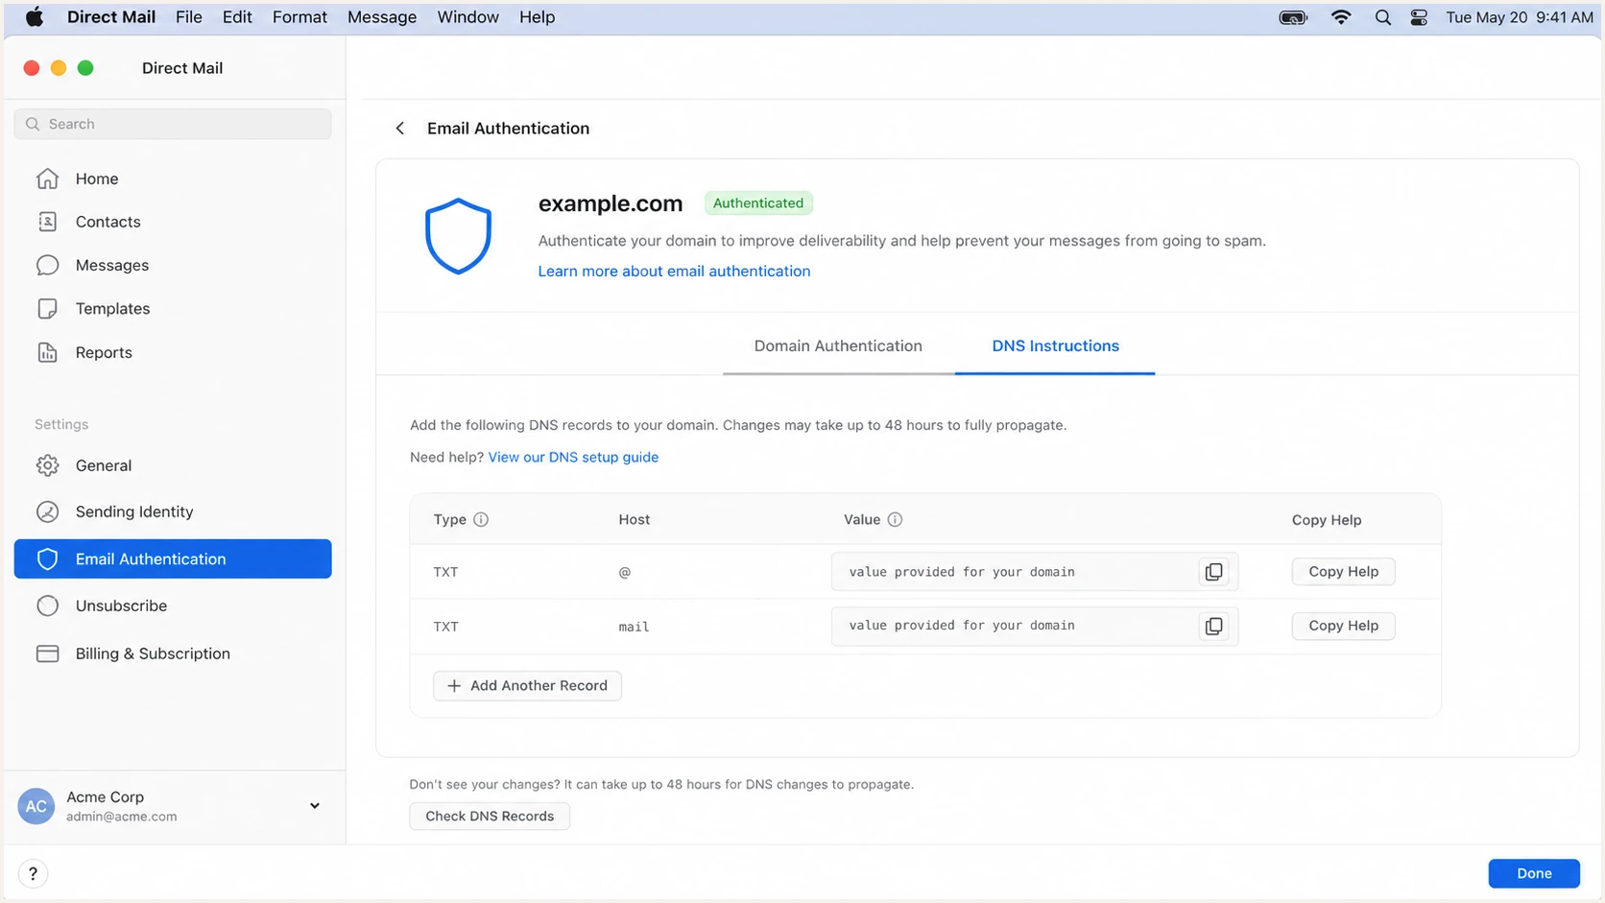Click the admin@acme.com email text

tap(122, 817)
